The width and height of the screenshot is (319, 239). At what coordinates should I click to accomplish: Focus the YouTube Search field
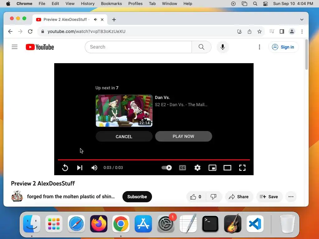click(138, 47)
